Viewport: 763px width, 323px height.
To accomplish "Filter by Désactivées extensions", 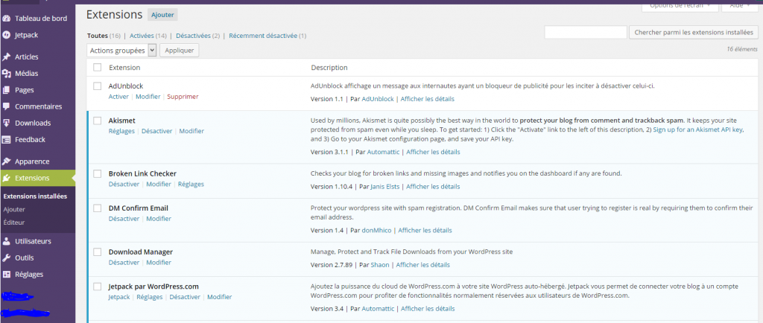I will 197,35.
